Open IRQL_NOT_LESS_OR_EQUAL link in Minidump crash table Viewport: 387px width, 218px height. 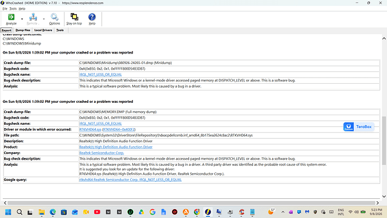coord(100,74)
